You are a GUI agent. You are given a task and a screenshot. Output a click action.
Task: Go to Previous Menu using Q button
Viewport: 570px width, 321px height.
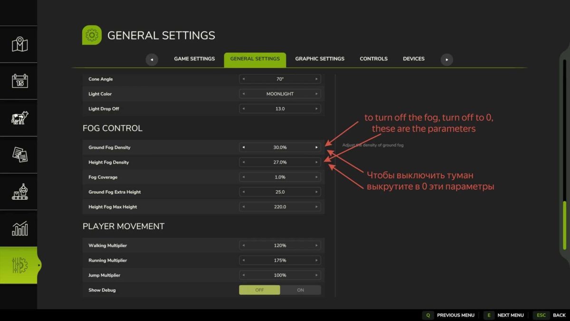427,315
